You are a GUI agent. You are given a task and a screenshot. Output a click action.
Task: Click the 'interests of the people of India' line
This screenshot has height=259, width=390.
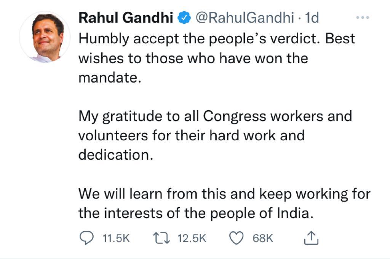tap(196, 214)
